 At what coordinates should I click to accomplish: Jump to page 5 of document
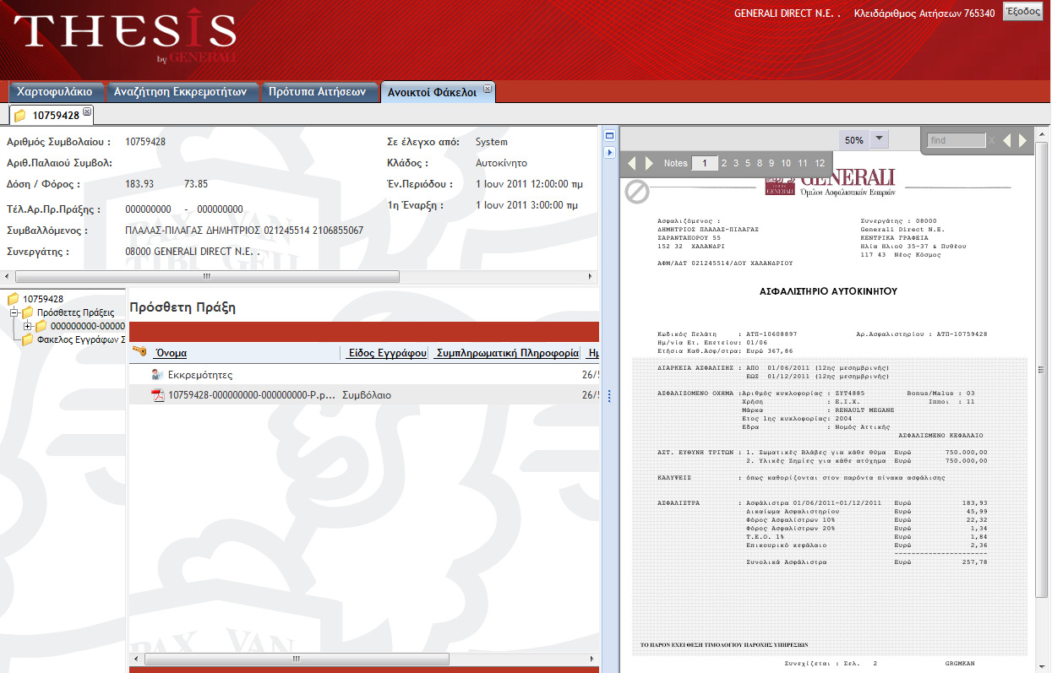point(748,163)
